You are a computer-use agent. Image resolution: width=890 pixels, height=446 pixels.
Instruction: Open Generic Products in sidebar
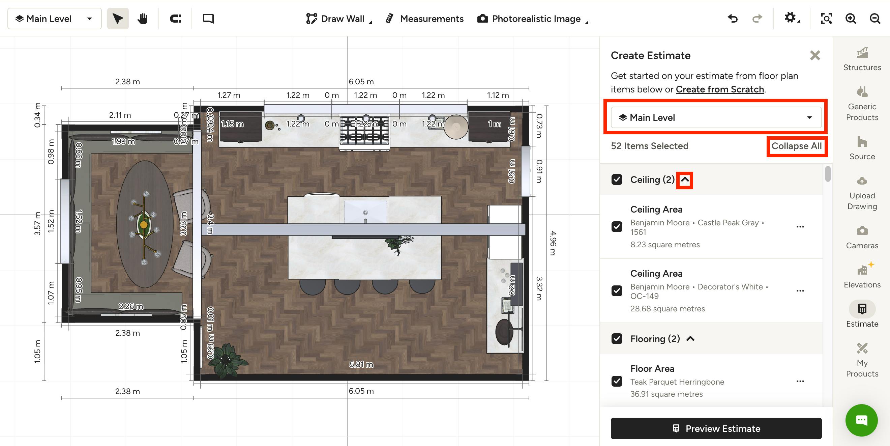pos(862,103)
